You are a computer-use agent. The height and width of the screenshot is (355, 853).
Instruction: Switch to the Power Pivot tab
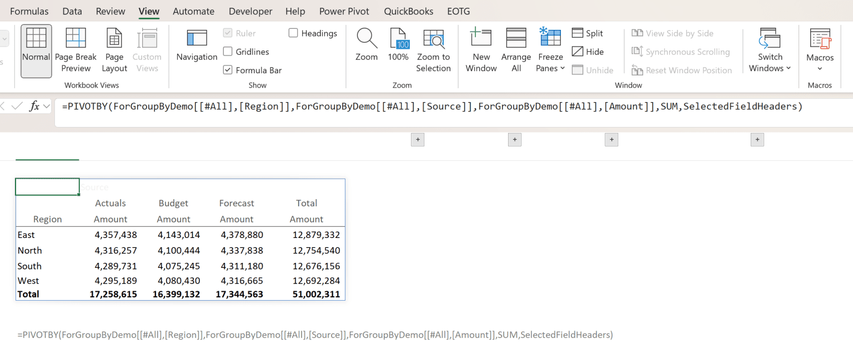[x=345, y=11]
